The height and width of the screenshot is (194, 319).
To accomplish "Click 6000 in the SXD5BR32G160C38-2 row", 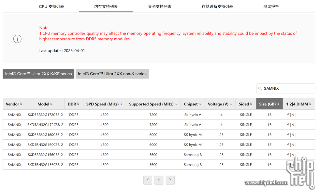I will [x=153, y=135].
